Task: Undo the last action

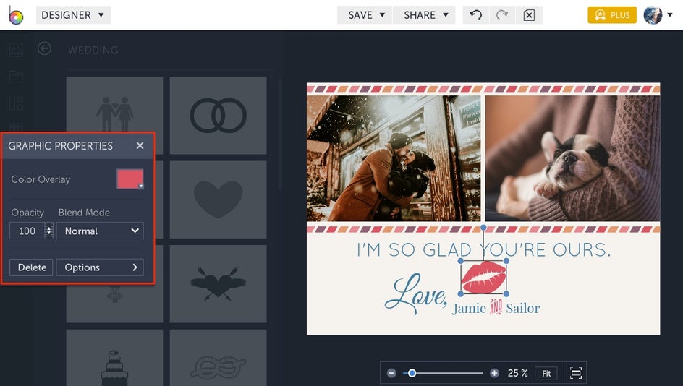Action: (x=475, y=15)
